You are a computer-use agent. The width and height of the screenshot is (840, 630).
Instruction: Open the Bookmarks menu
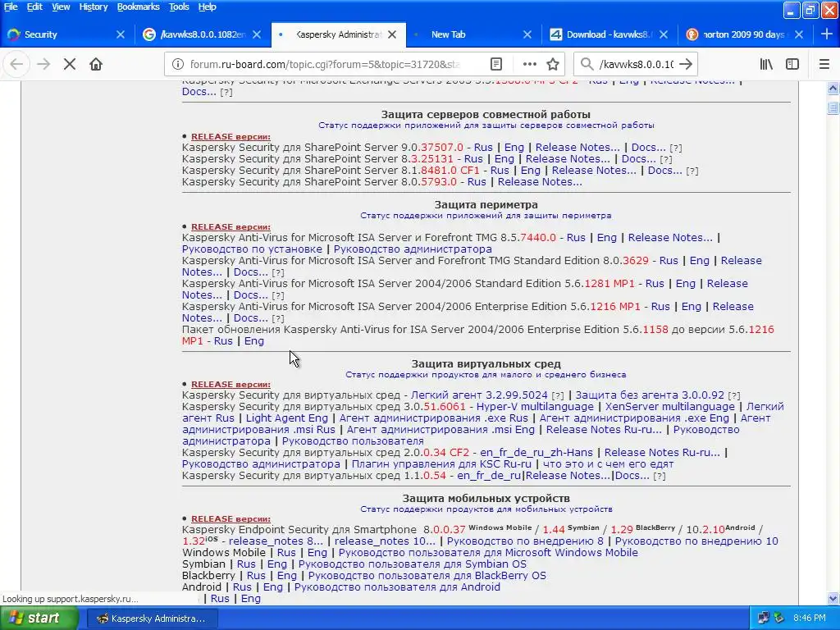click(x=138, y=7)
